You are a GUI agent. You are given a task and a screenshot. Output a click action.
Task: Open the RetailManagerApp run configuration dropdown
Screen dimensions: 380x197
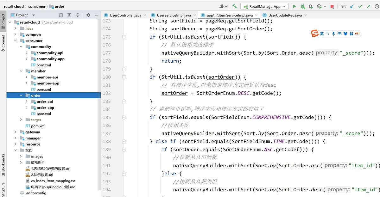point(264,6)
